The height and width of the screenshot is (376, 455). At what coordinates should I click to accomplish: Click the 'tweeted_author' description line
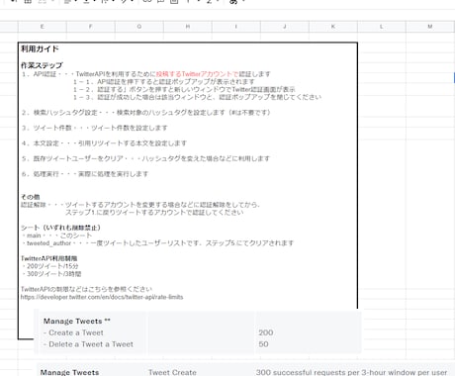(x=157, y=243)
